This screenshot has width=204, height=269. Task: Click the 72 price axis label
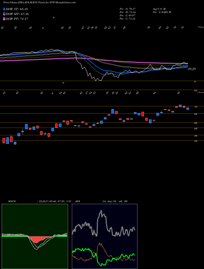(195, 107)
